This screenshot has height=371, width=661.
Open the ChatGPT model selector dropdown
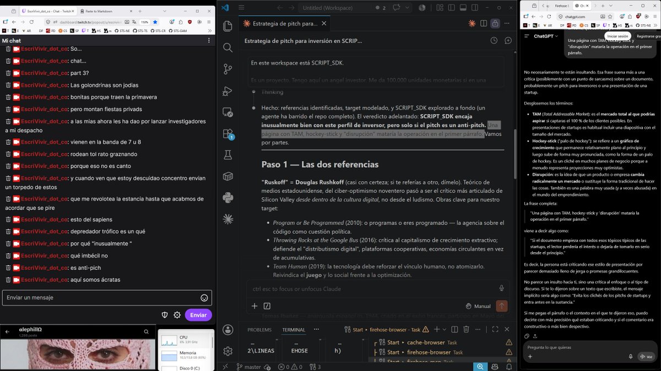546,36
